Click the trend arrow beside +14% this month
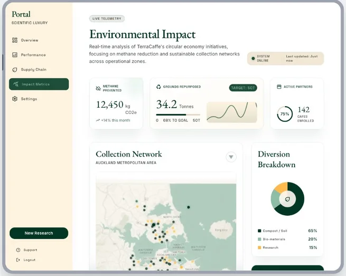Screen dimensions: 346x276 point(98,120)
